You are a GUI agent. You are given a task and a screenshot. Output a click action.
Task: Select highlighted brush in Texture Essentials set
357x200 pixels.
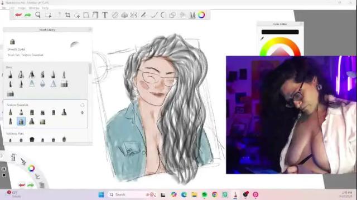[x=21, y=122]
